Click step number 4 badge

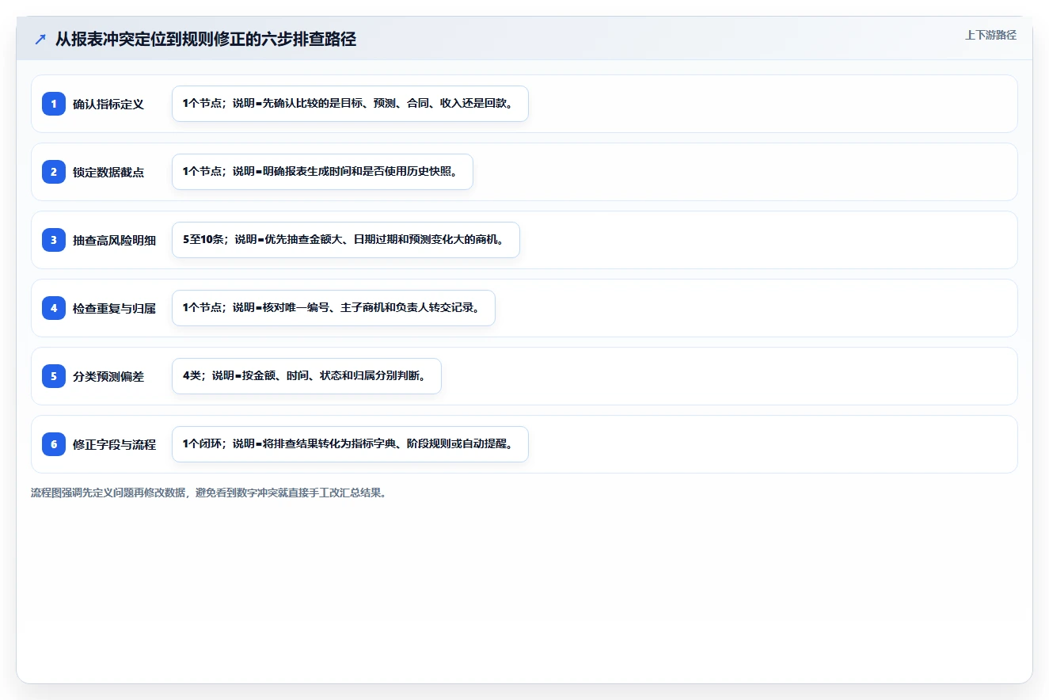pyautogui.click(x=54, y=308)
